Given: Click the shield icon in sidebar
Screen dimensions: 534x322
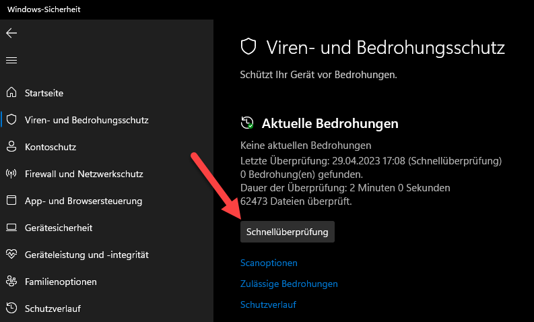Looking at the screenshot, I should (x=11, y=120).
